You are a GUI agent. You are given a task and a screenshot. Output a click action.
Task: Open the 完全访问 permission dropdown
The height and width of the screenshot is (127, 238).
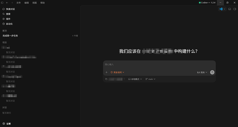[x=117, y=72]
